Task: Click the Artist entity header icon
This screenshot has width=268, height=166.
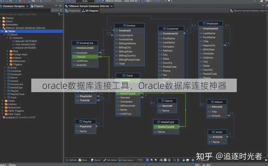Action: point(213,132)
